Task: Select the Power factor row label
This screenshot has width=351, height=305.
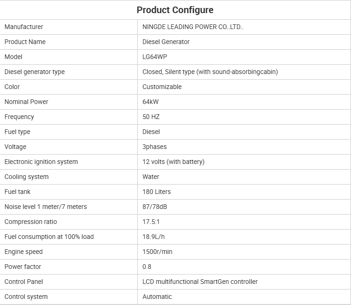Action: click(x=22, y=267)
